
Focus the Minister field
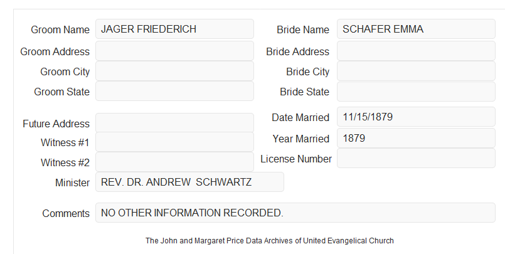pos(189,182)
